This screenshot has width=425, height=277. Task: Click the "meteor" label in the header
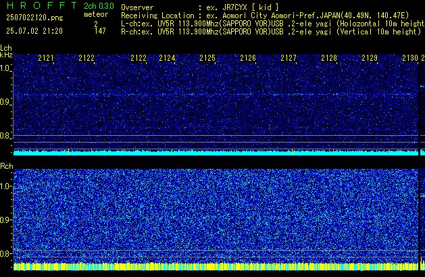(x=96, y=14)
